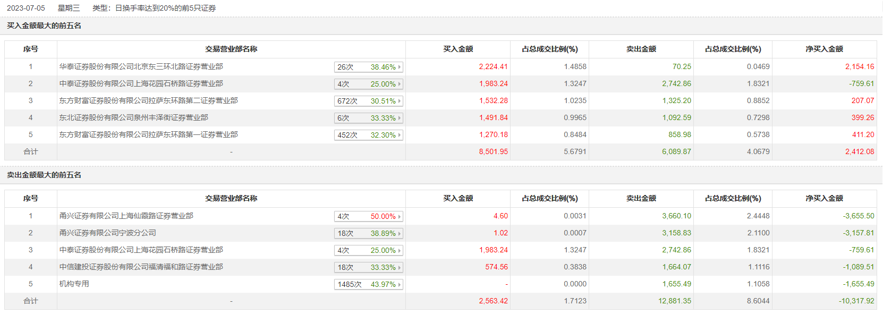Select 甬兴证券上海仙霞路证券营业部 link

[126, 216]
